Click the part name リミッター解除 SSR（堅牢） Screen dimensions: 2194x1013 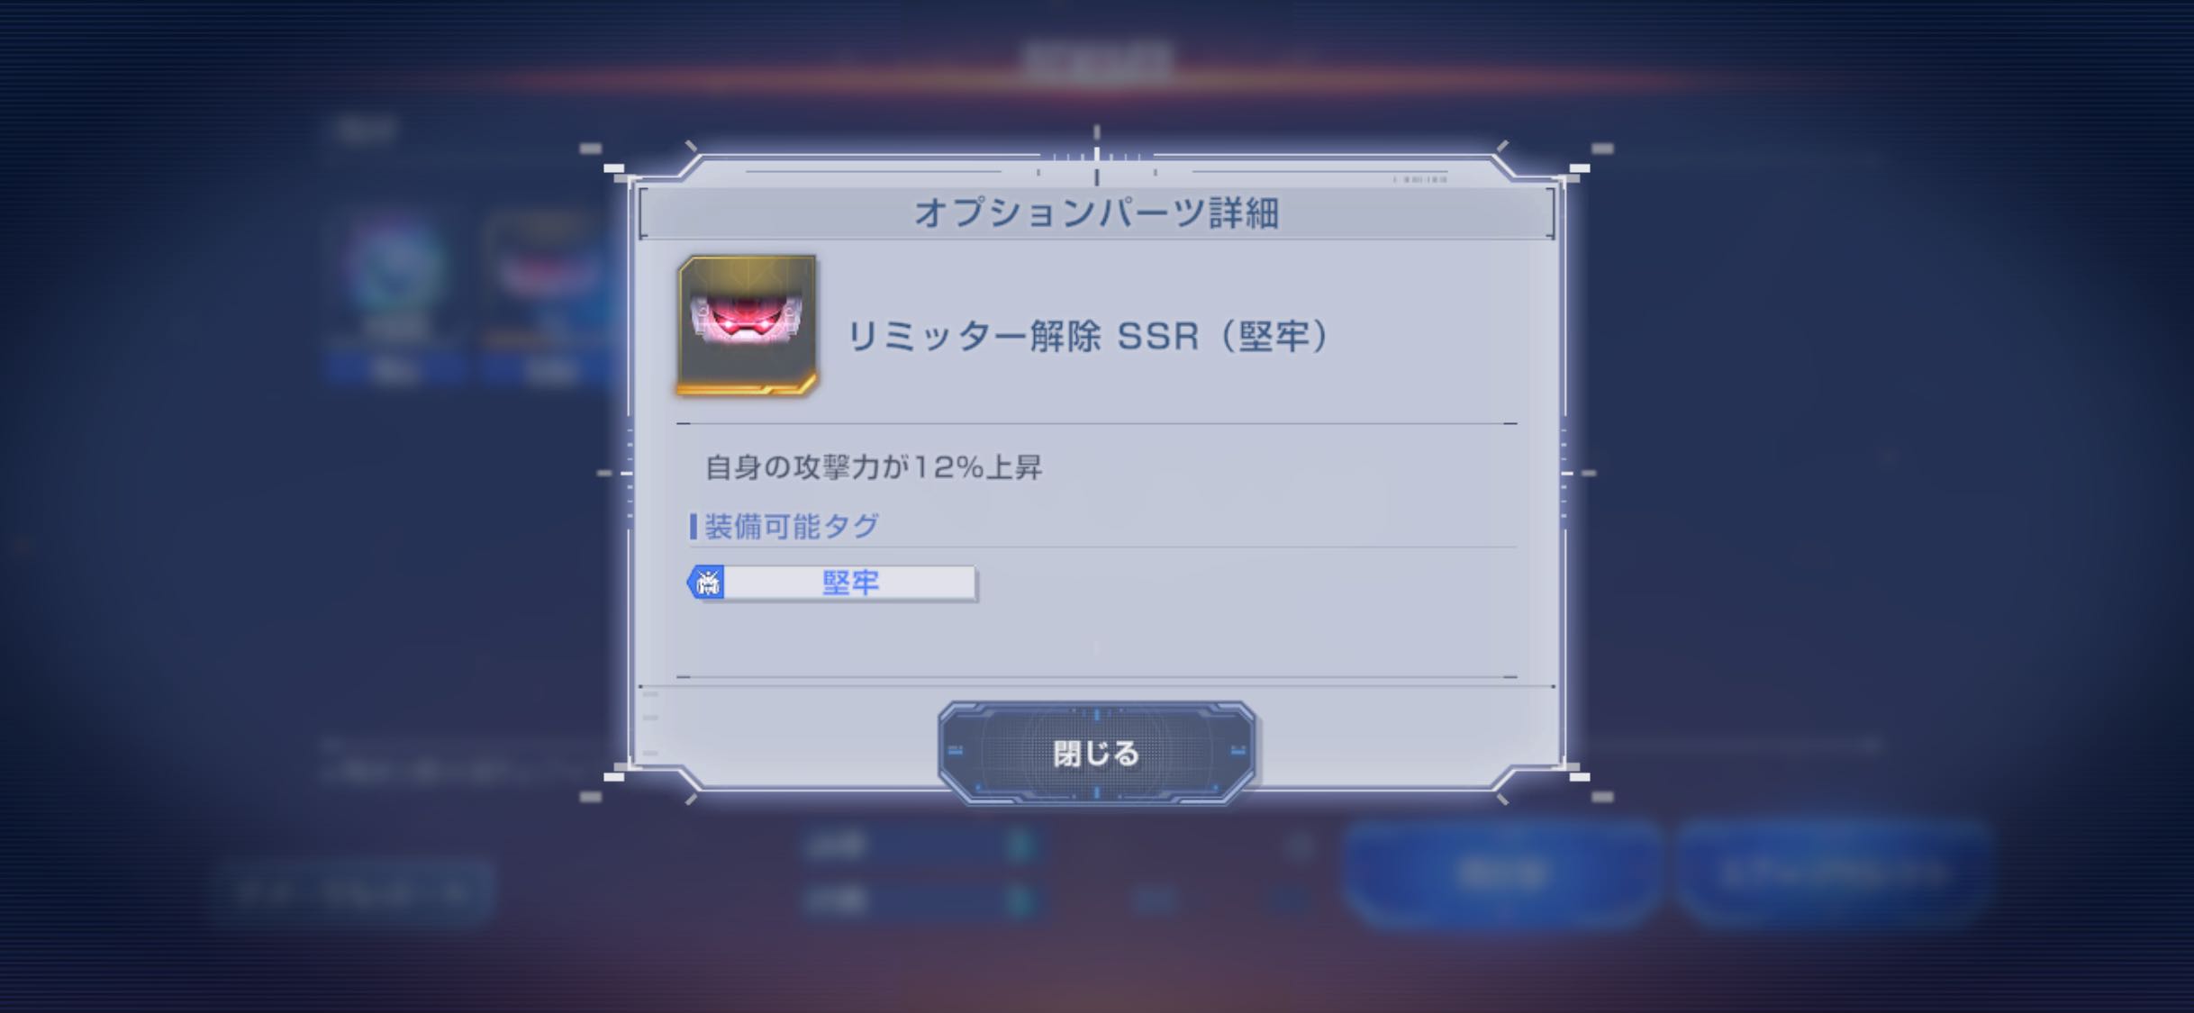(1088, 336)
